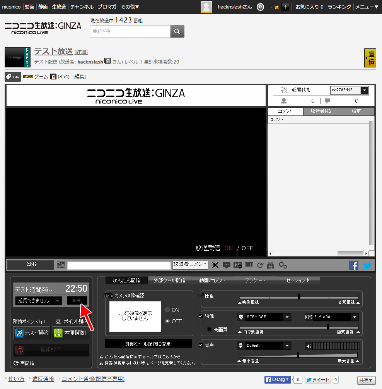
Task: Click the crossed-out X icon in player bar
Action: [215, 265]
